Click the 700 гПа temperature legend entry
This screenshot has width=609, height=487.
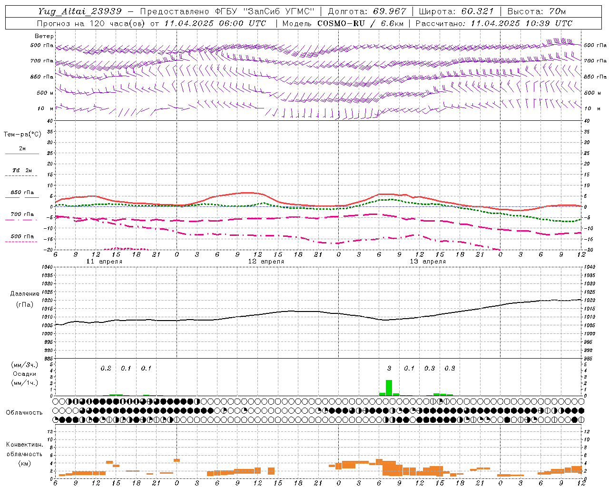click(x=22, y=214)
